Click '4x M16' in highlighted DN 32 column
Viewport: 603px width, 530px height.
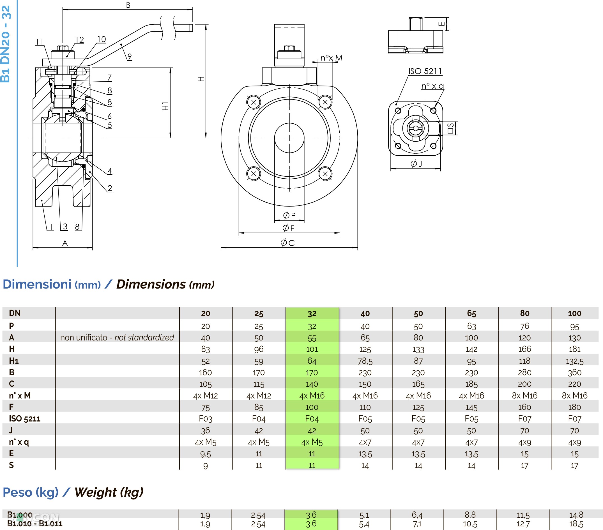pyautogui.click(x=312, y=395)
